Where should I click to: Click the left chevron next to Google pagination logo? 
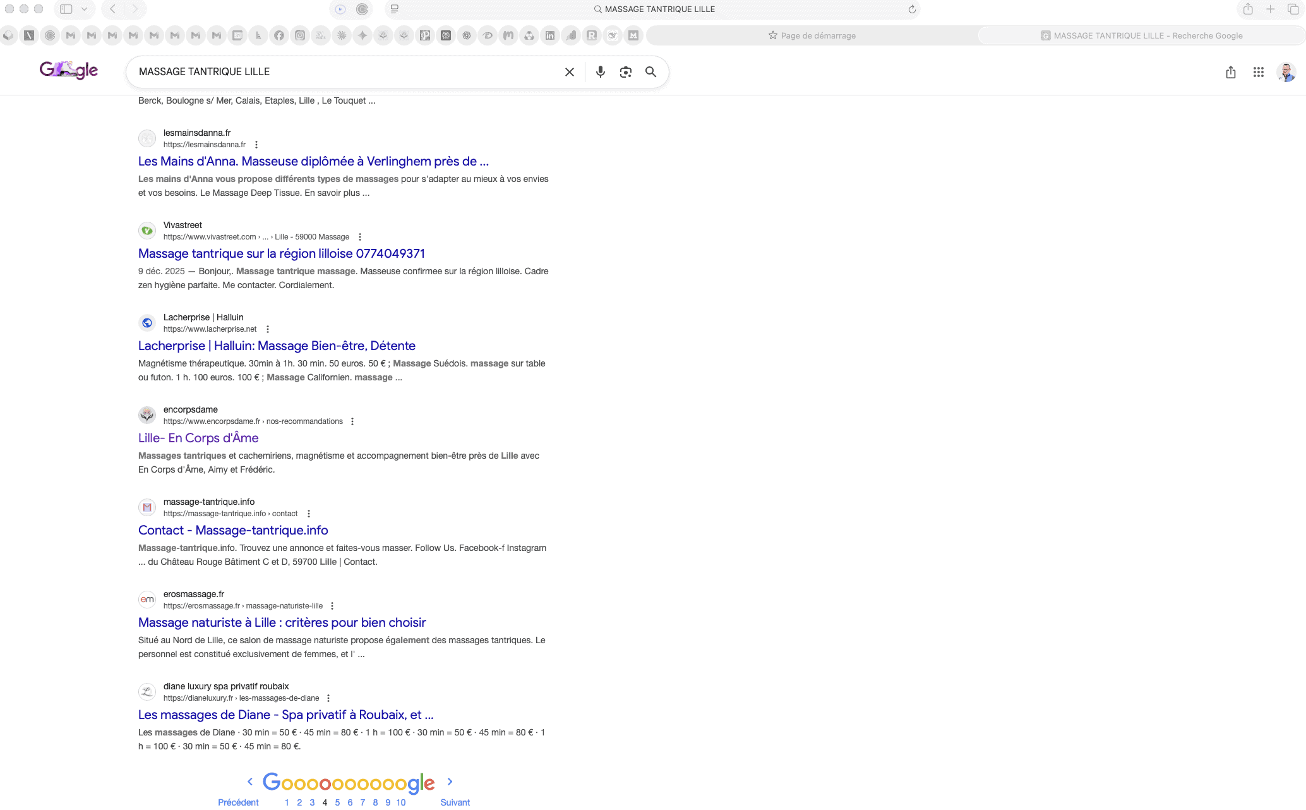click(250, 782)
